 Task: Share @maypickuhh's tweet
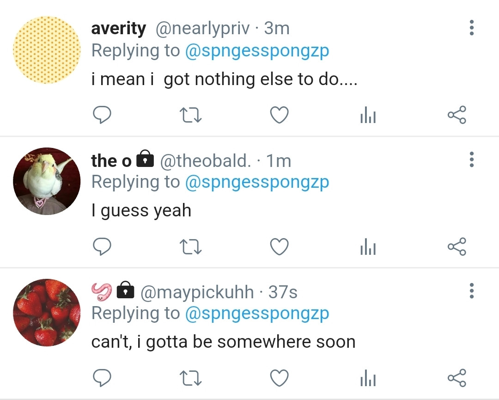tap(457, 378)
